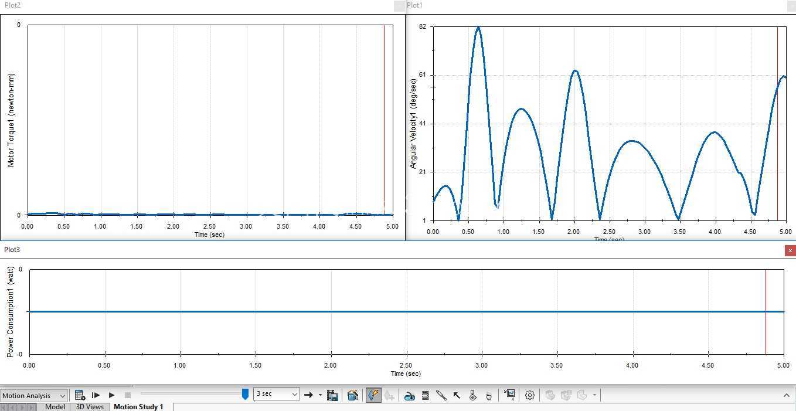Click the red time marker in Plot1
This screenshot has width=796, height=411.
[x=777, y=124]
